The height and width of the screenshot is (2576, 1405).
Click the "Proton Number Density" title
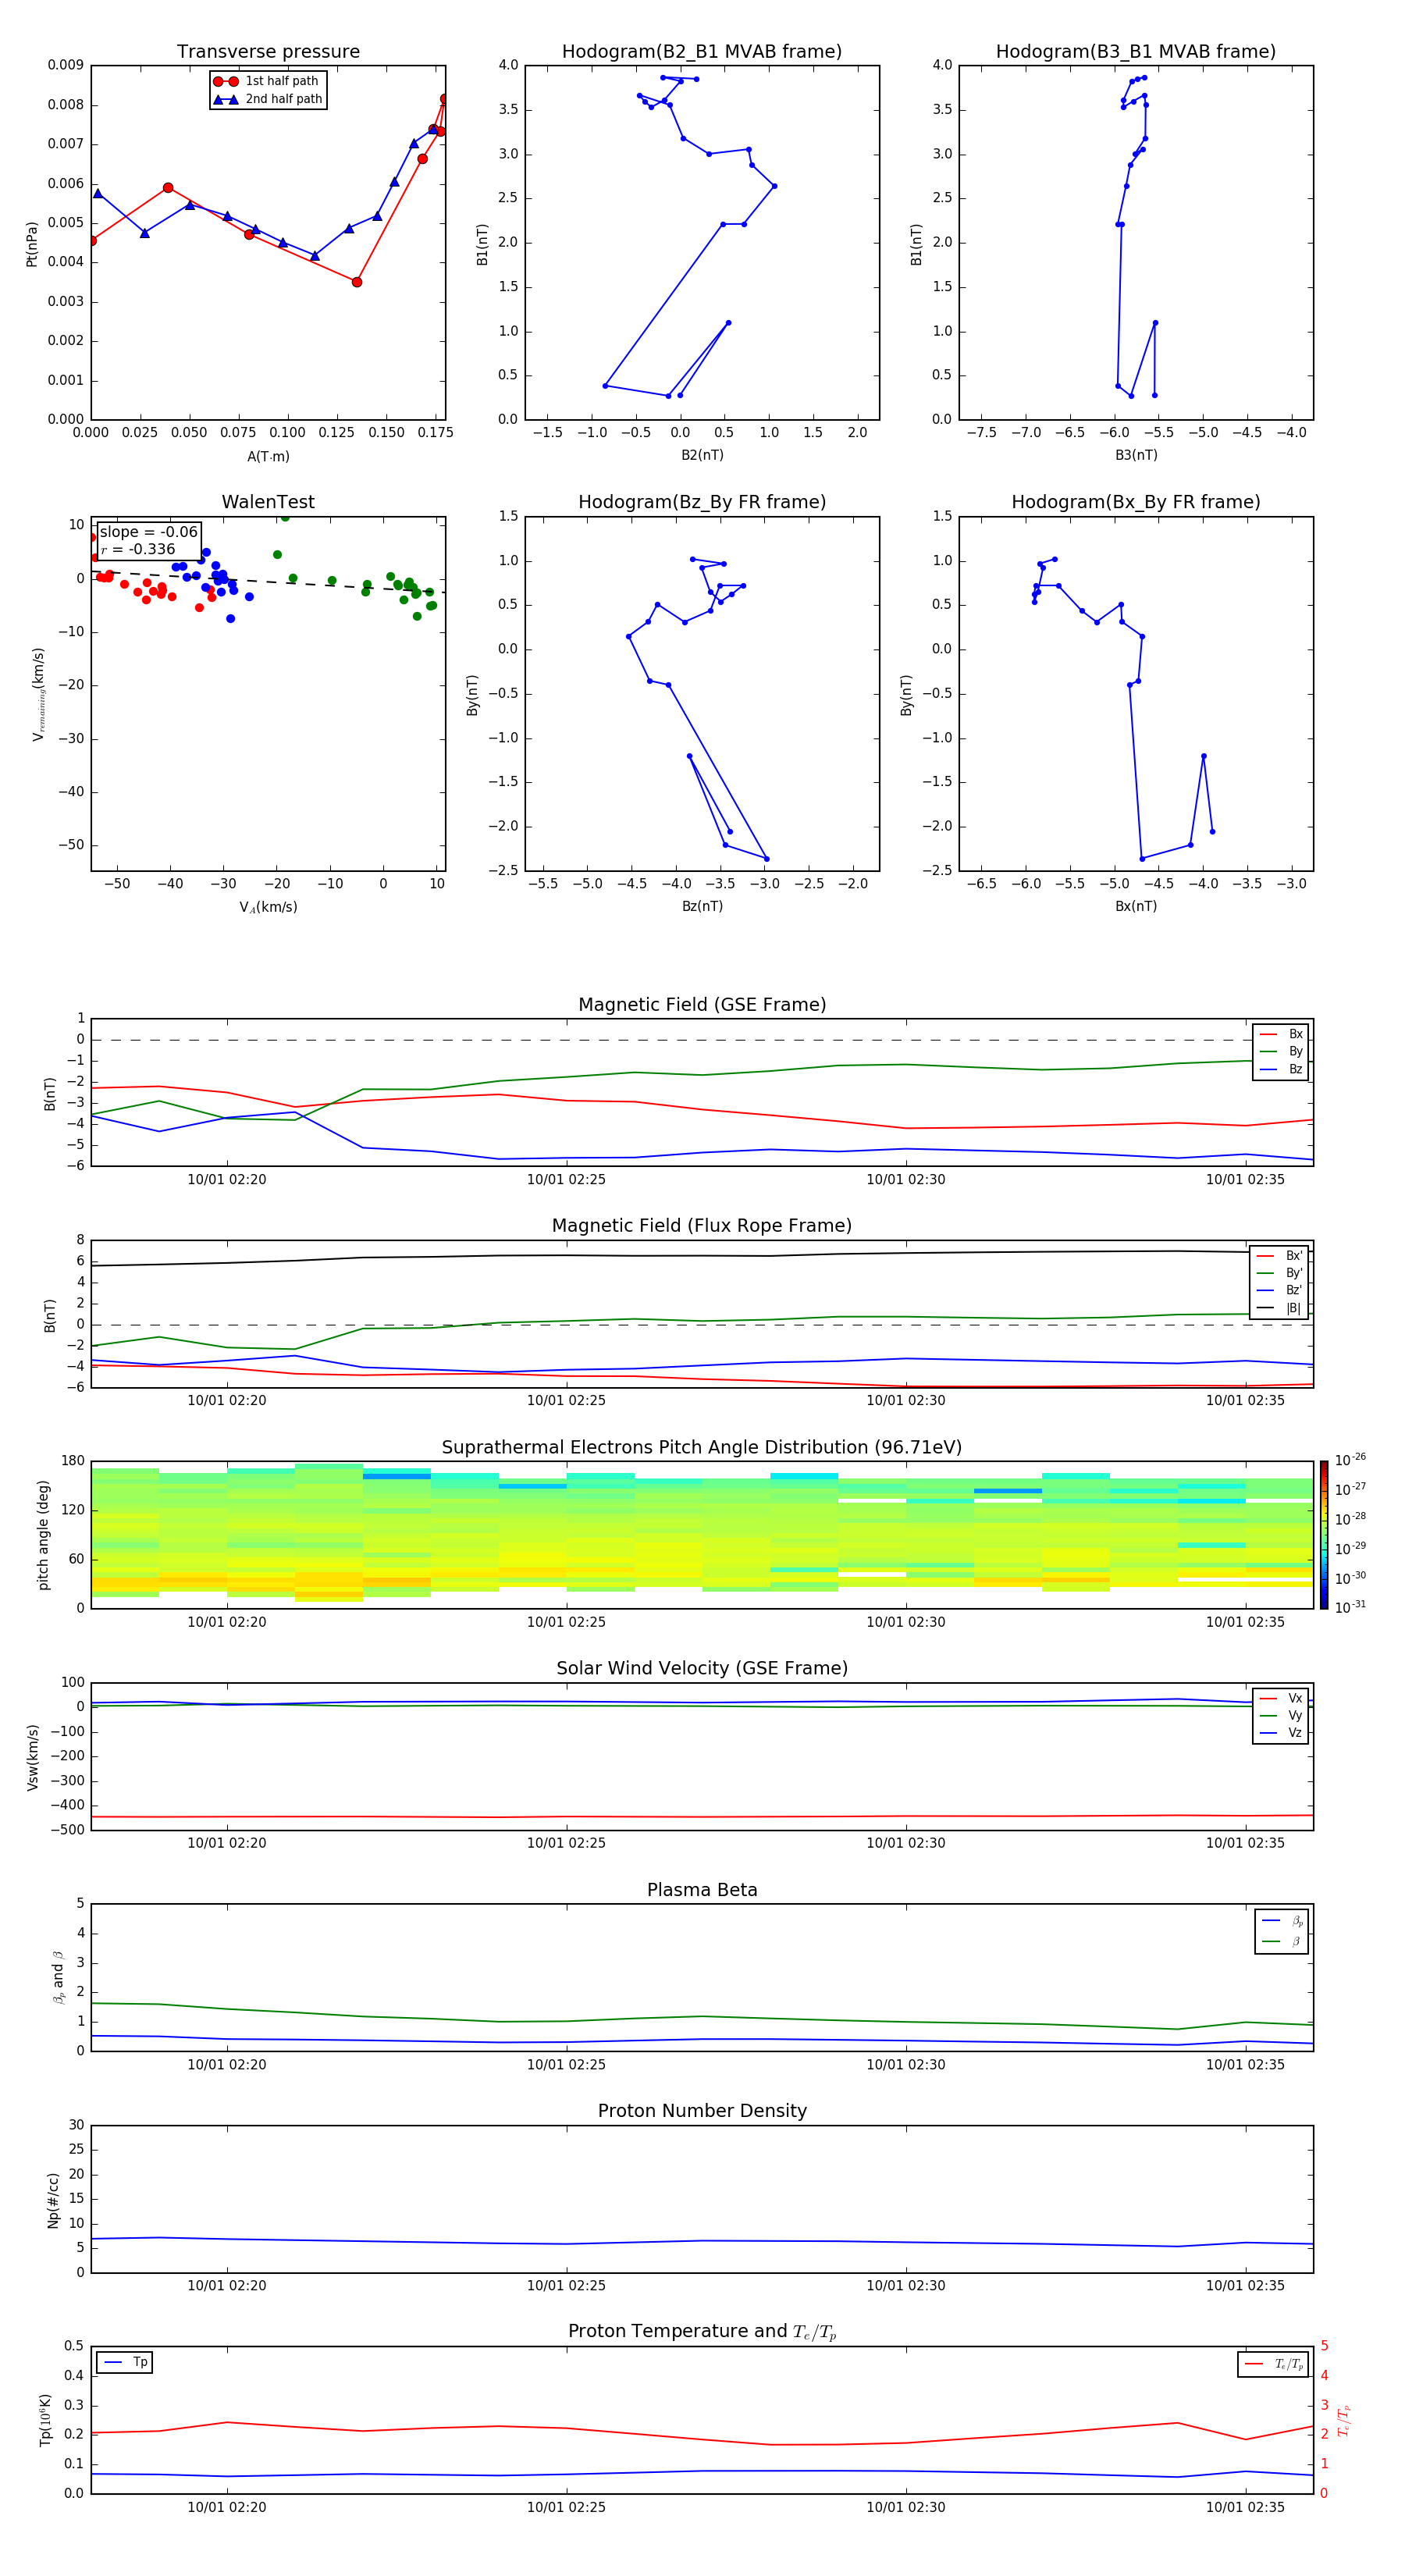coord(702,2111)
